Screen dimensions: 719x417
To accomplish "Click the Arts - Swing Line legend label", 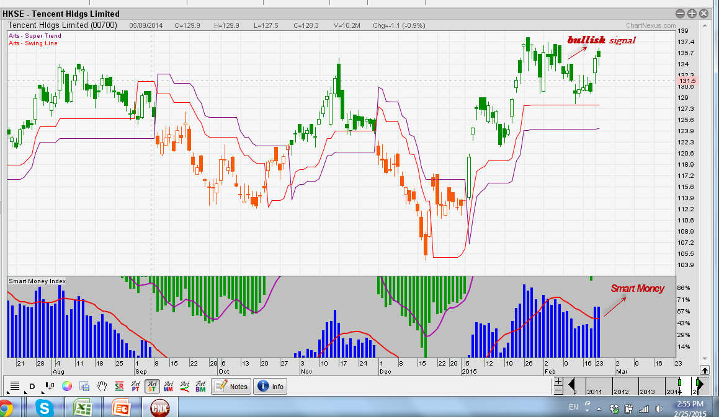I will pyautogui.click(x=33, y=43).
